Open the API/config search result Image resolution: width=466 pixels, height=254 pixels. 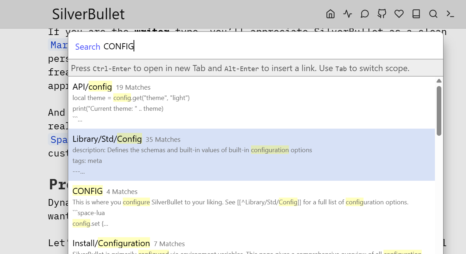[92, 87]
